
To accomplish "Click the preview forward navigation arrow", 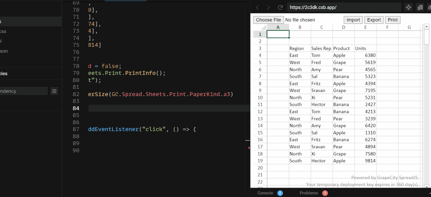I will (x=269, y=7).
